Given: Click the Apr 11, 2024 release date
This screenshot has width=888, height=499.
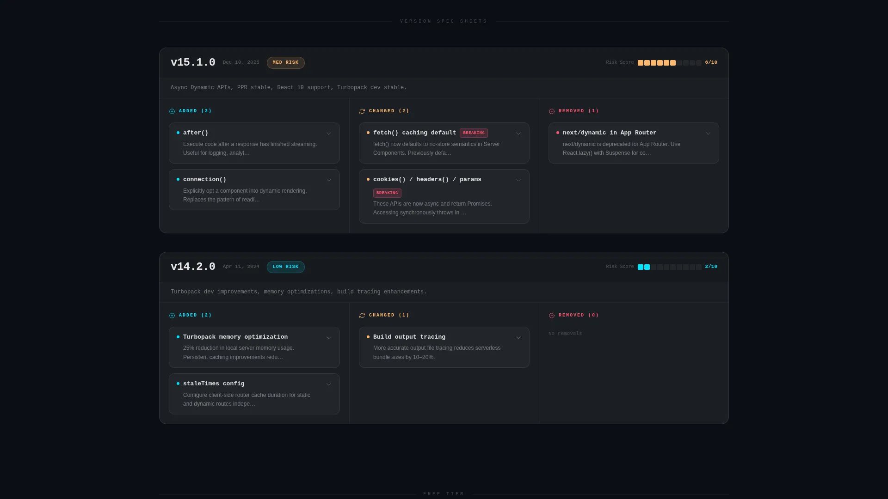Looking at the screenshot, I should coord(241,267).
